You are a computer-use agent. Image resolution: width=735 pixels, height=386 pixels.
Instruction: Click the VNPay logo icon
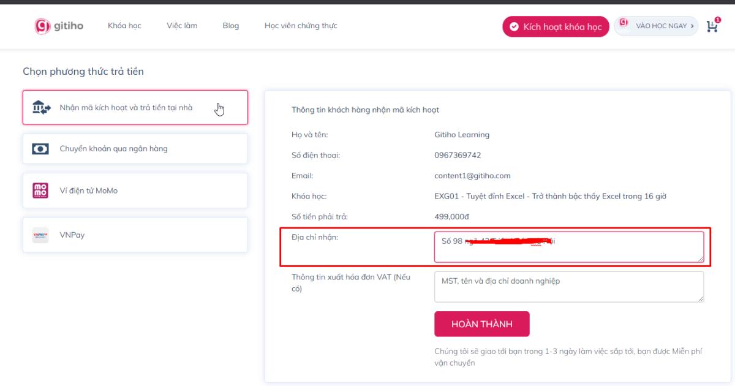coord(39,234)
